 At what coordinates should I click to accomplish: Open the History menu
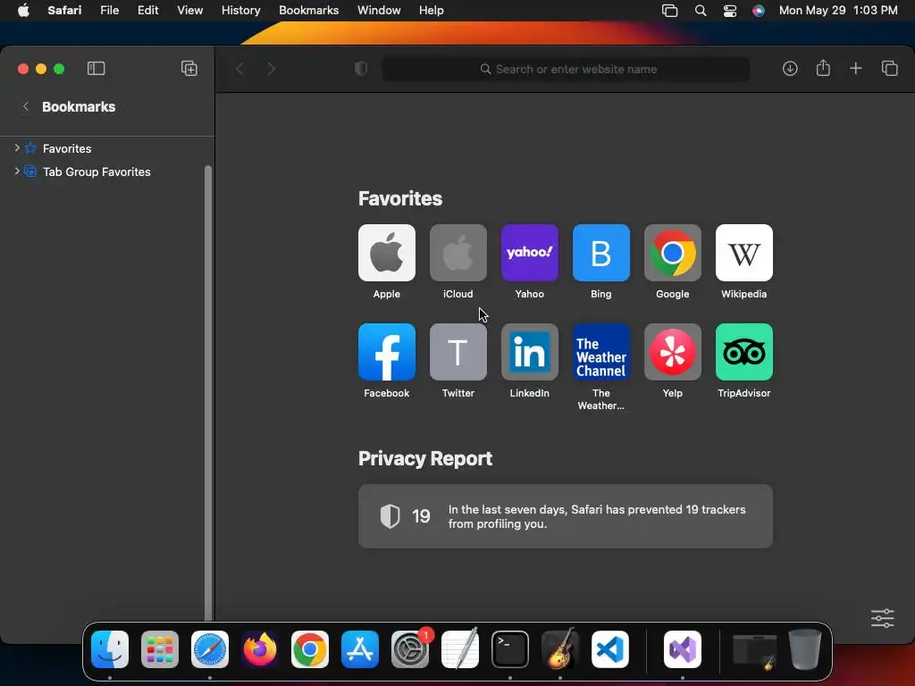click(x=240, y=11)
